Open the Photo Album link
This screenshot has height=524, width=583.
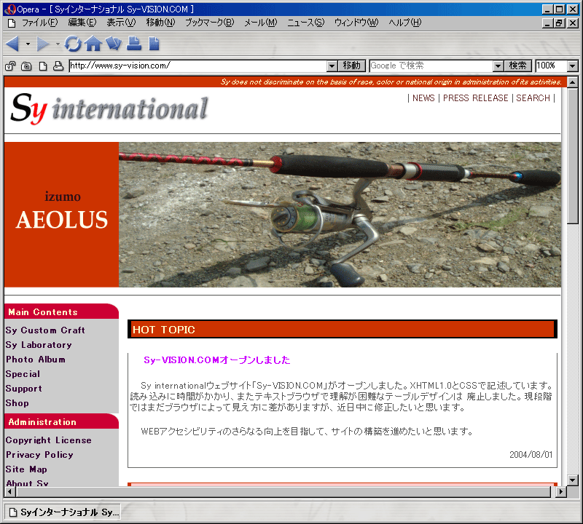pos(36,360)
